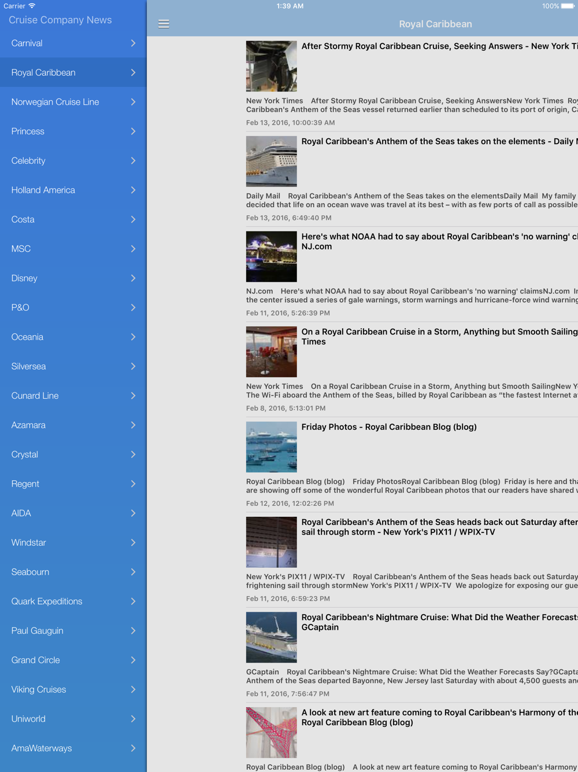This screenshot has width=578, height=772.
Task: Open the NOAA article night ship thumbnail
Action: click(272, 256)
